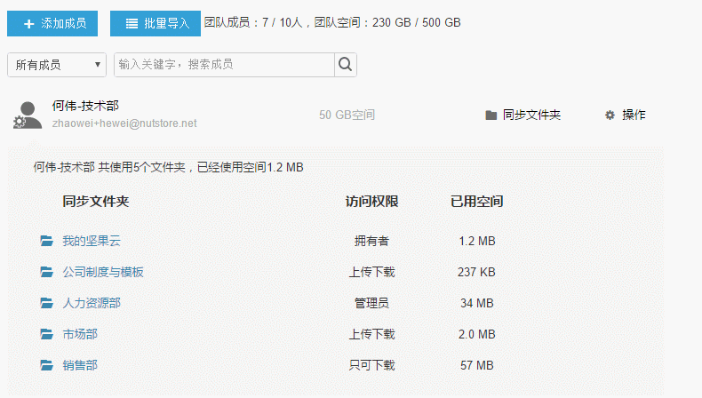
Task: Click the member name 何伟-技术部
Action: click(85, 106)
